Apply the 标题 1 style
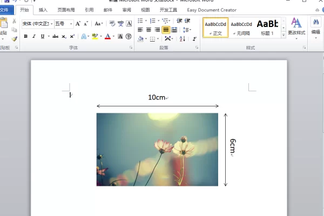The image size is (324, 216). pos(267,28)
